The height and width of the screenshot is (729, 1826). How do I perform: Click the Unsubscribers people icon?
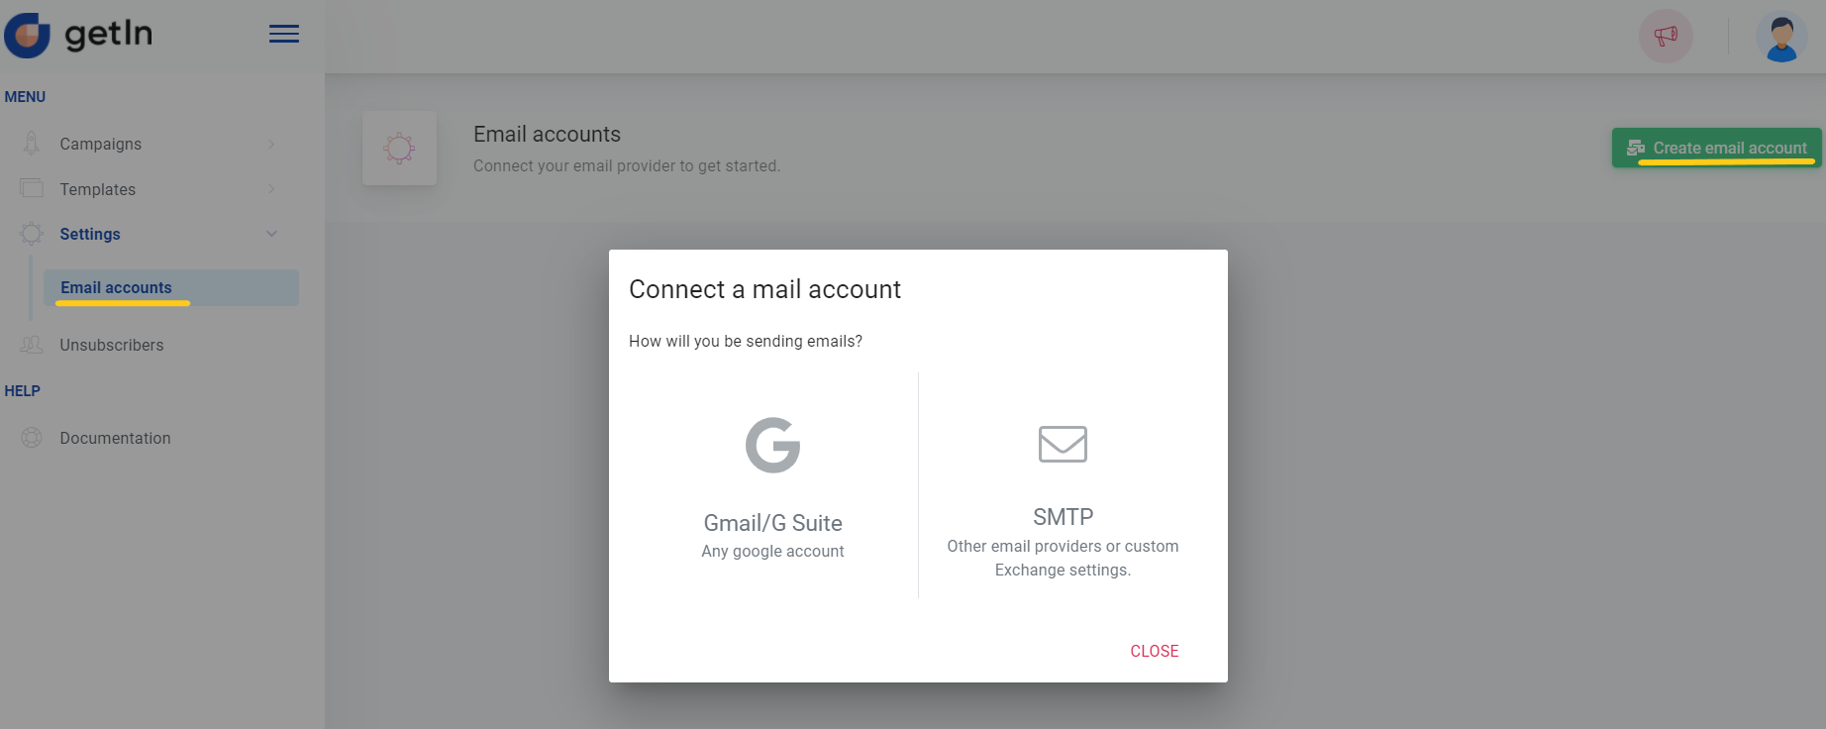31,344
